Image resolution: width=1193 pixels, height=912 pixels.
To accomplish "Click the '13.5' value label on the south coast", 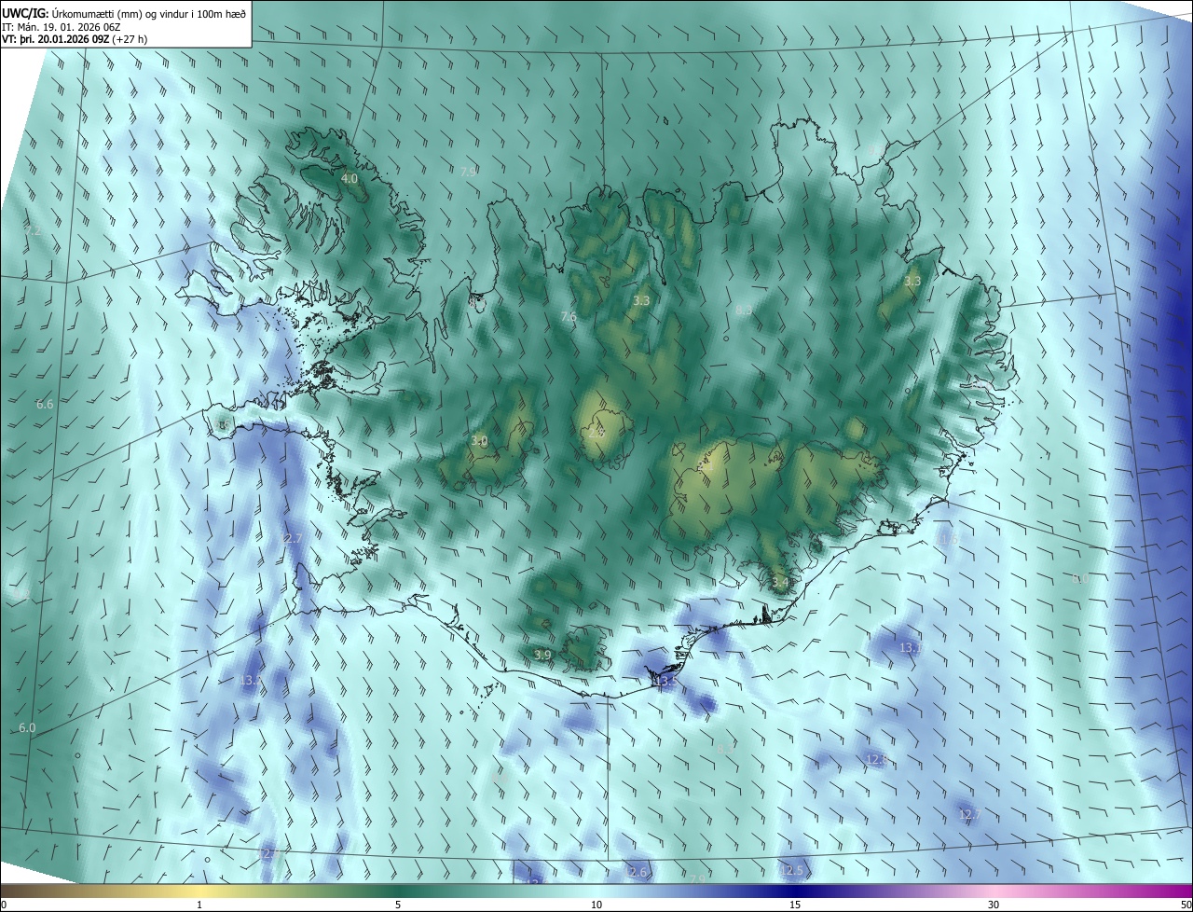I will point(665,683).
